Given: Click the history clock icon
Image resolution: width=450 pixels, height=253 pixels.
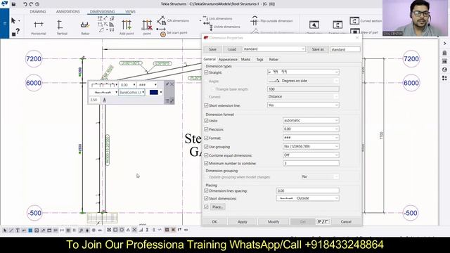Looking at the screenshot, I should pyautogui.click(x=37, y=4).
